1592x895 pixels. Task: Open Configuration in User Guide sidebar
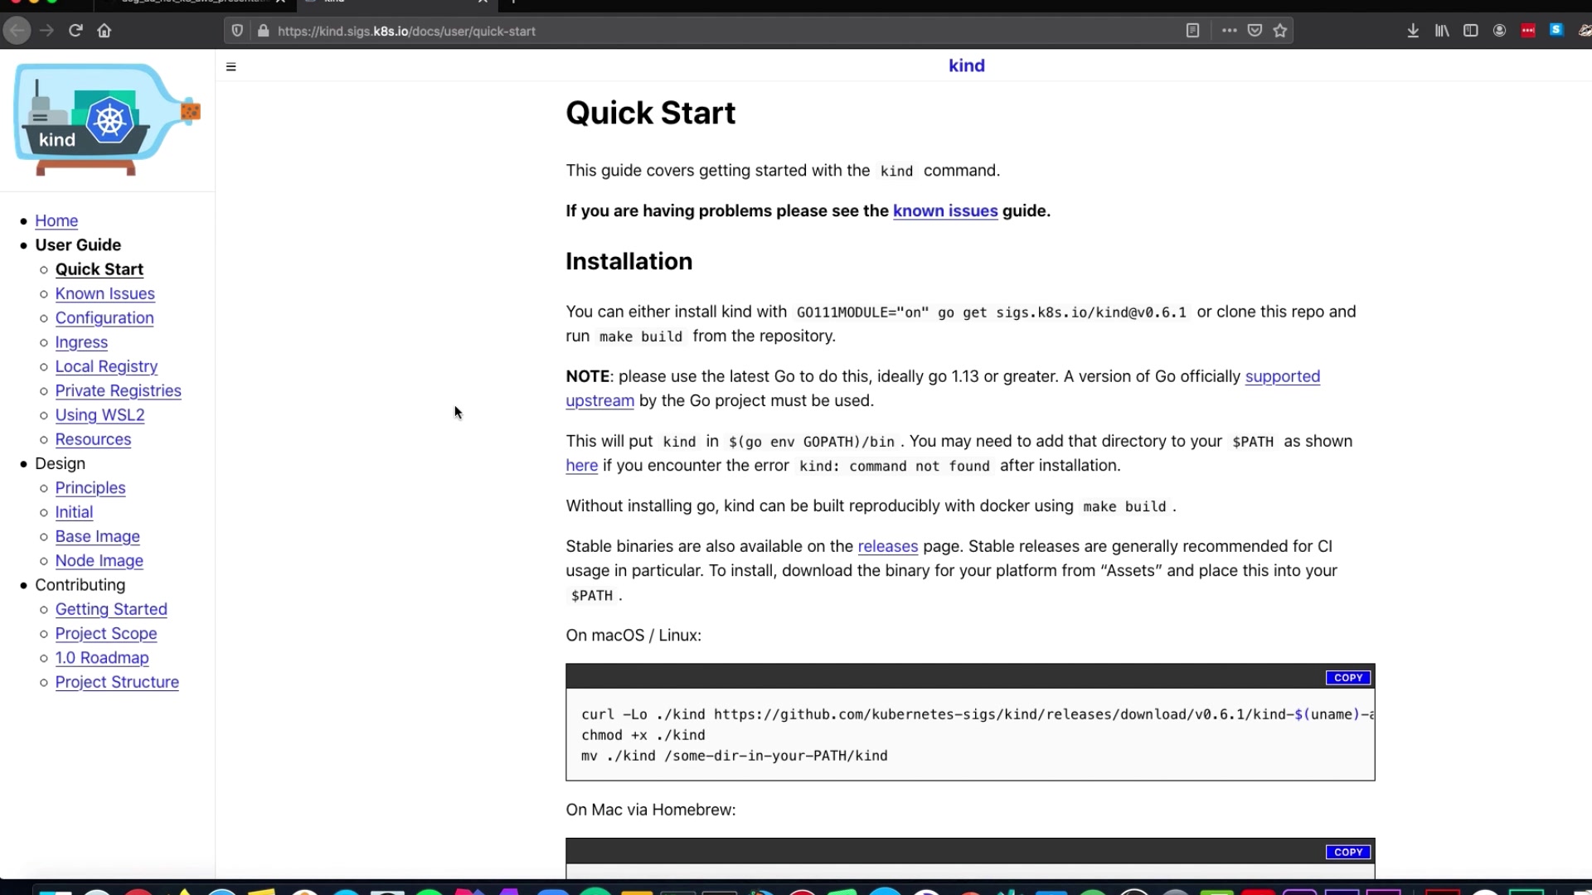pos(104,317)
